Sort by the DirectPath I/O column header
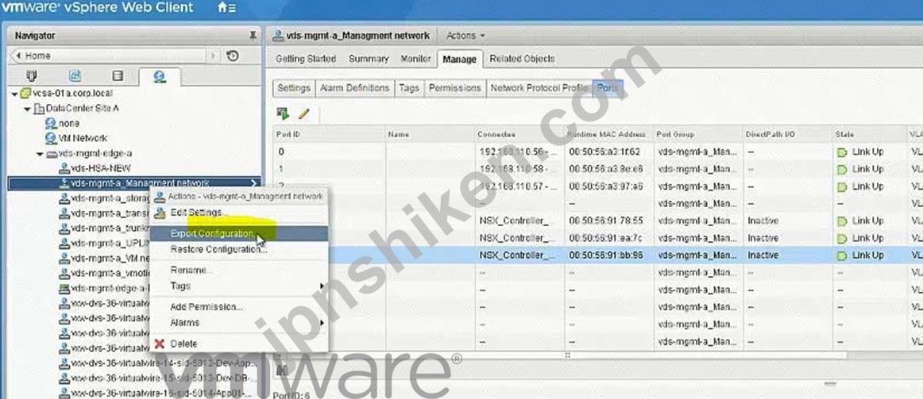The image size is (923, 399). (787, 134)
